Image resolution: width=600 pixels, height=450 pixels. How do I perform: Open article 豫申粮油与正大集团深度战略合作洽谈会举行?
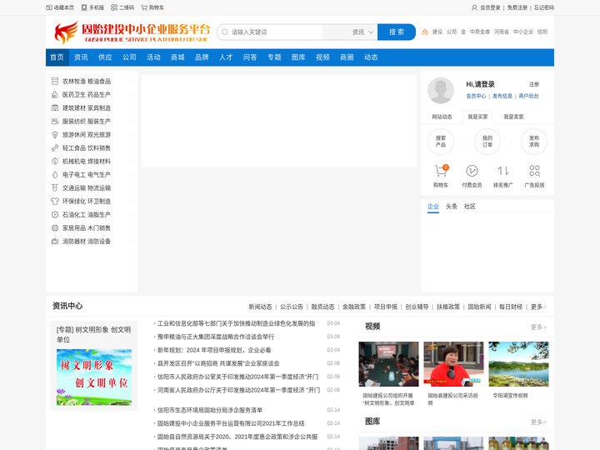click(216, 337)
